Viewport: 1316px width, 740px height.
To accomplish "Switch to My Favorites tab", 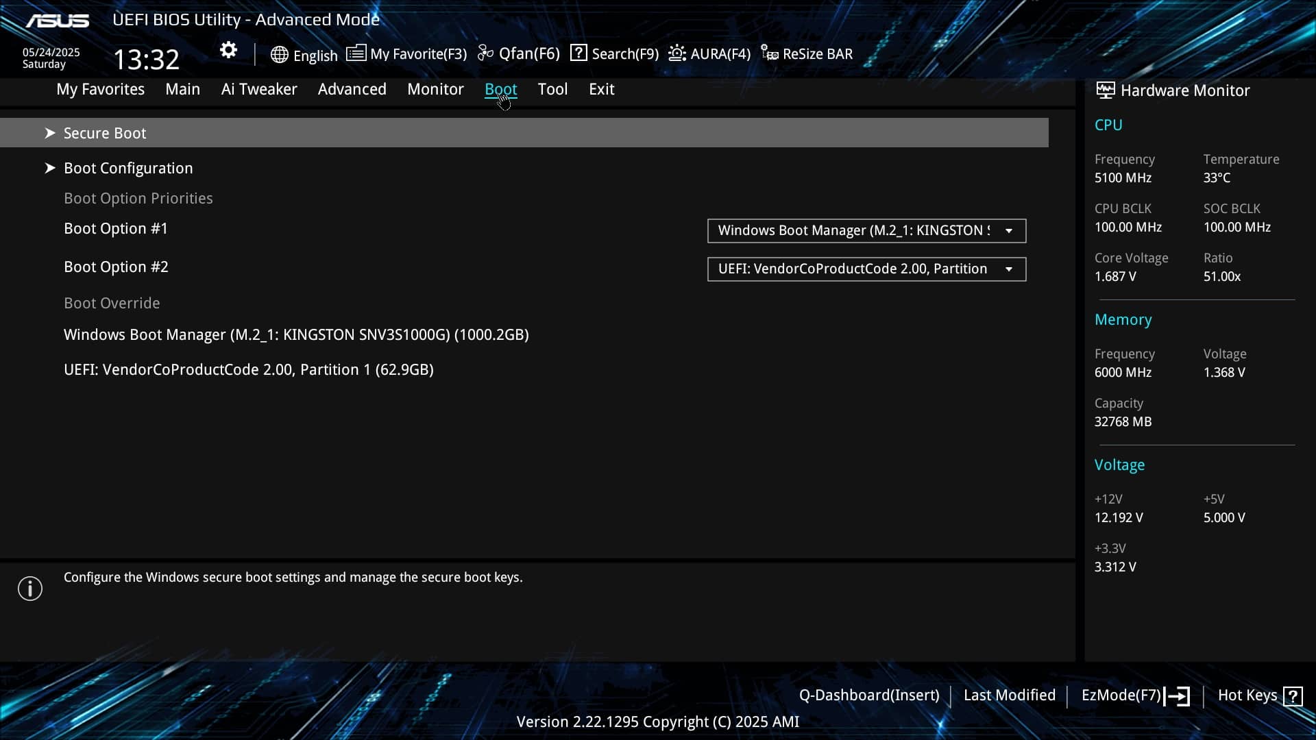I will (x=100, y=89).
